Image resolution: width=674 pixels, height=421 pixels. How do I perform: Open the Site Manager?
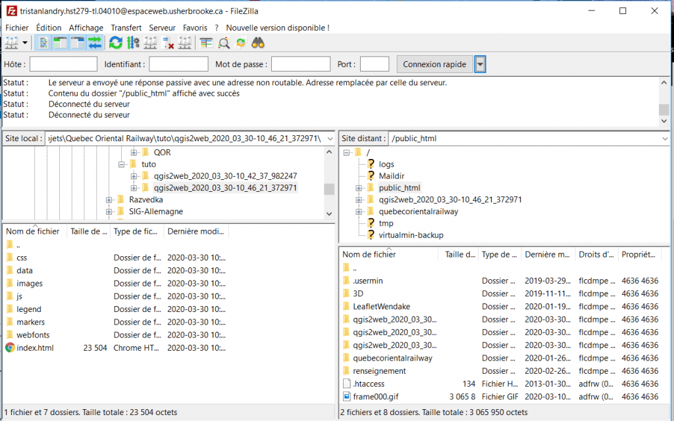12,43
